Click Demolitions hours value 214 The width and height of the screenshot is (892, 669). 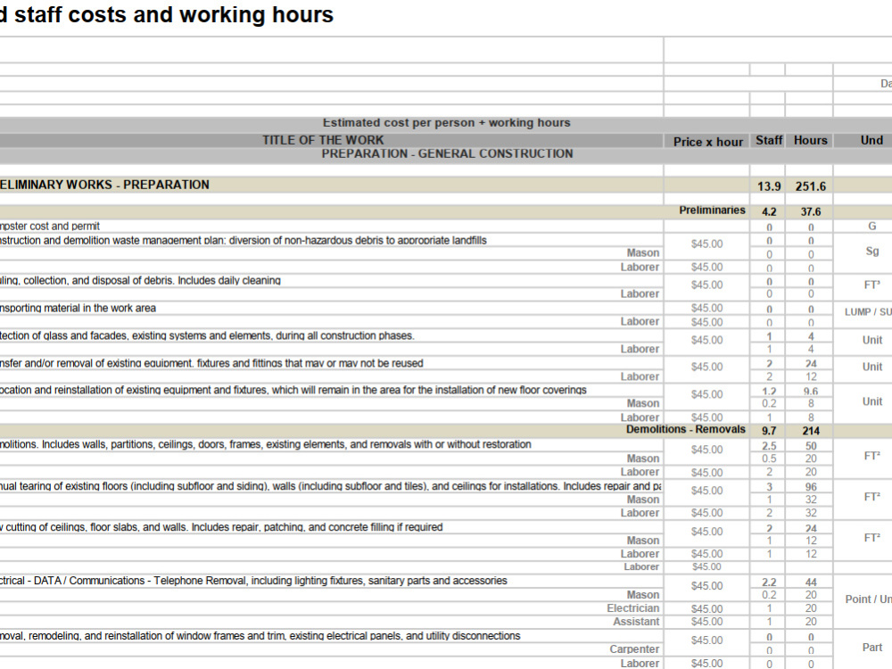(x=810, y=431)
